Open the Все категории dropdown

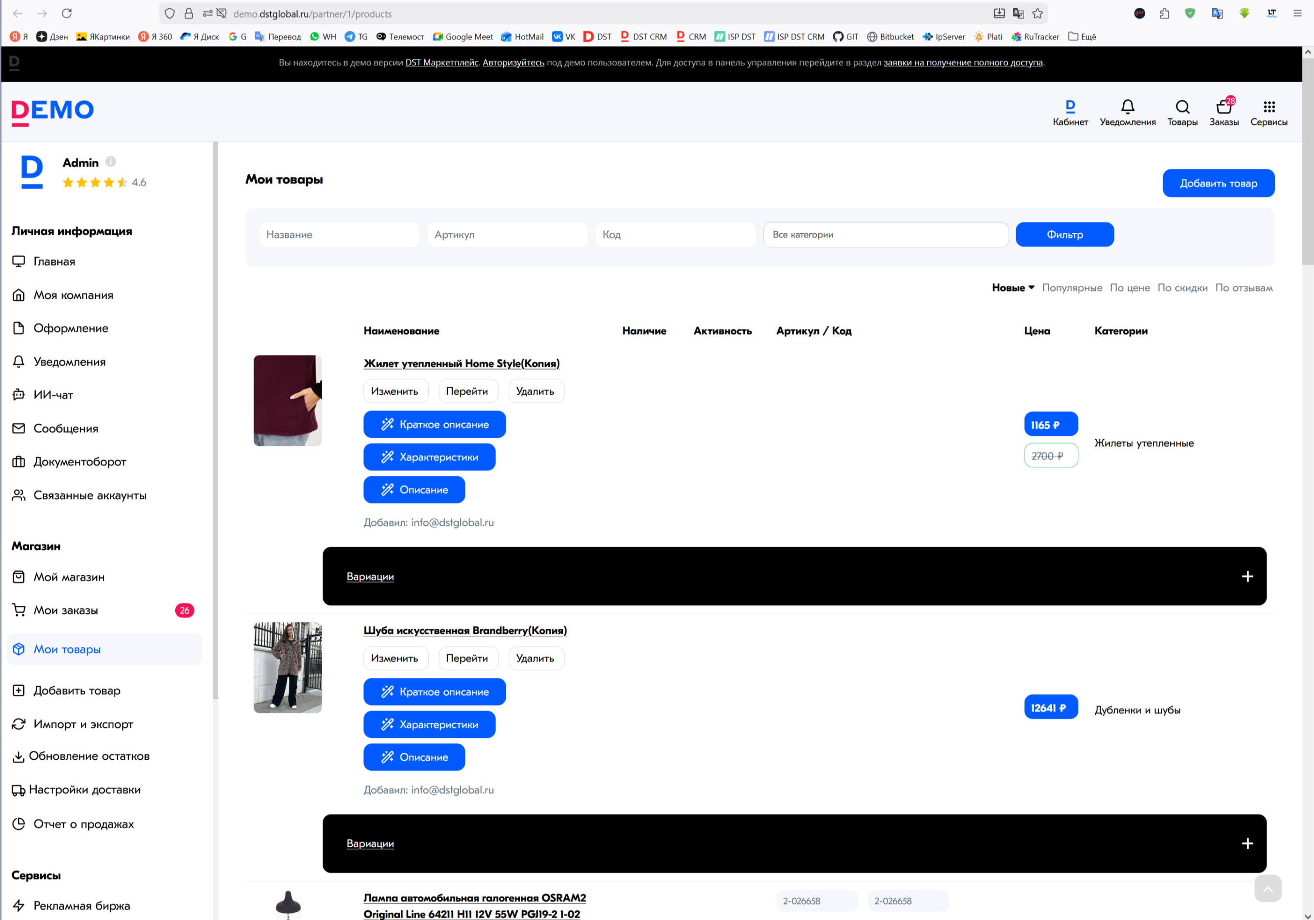point(885,235)
